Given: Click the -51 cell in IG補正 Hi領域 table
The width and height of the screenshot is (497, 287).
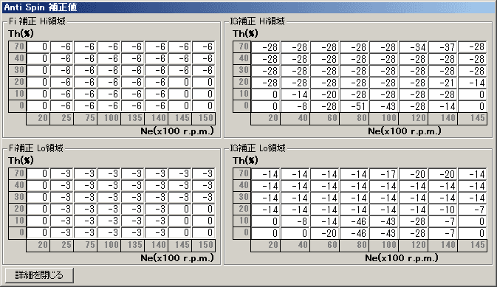Looking at the screenshot, I should click(x=354, y=106).
